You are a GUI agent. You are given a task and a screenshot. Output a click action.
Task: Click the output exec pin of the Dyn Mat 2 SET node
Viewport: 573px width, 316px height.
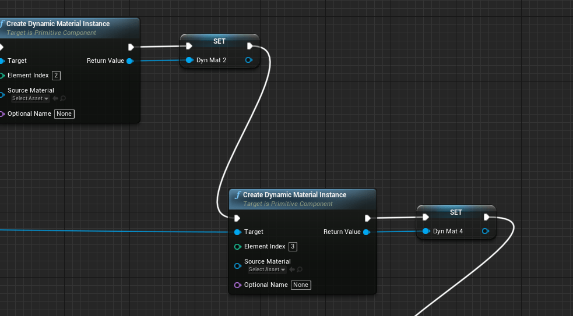[x=250, y=46]
